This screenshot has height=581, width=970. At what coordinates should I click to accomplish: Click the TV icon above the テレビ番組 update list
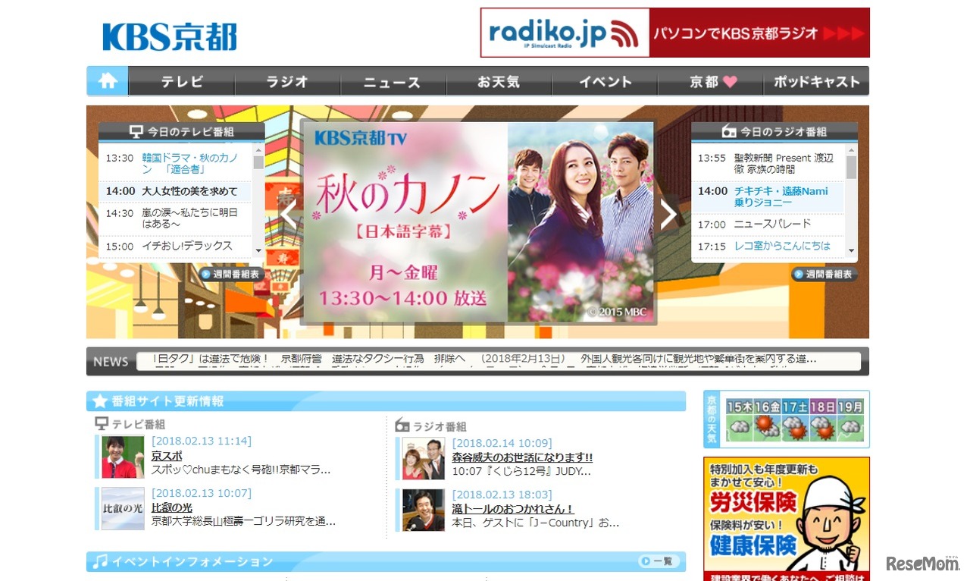tap(100, 426)
